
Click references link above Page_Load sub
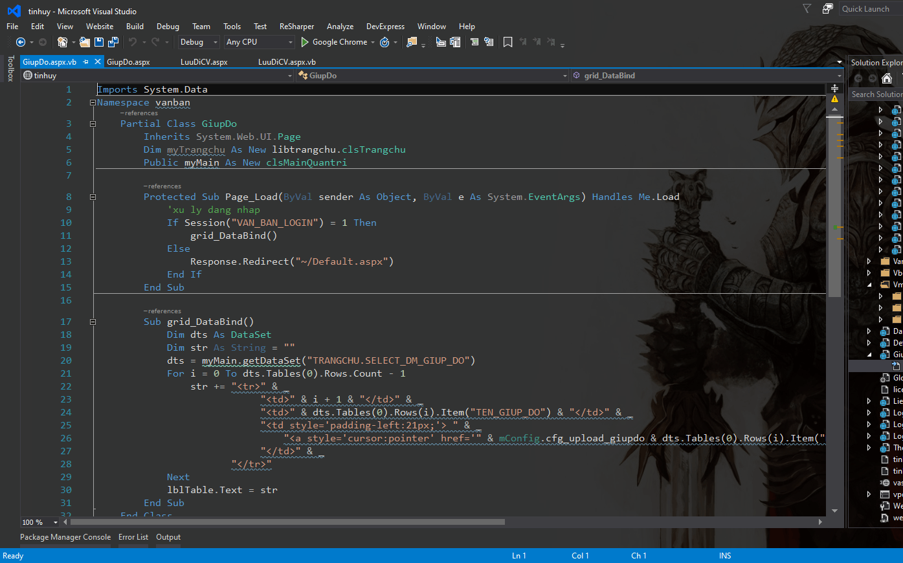[163, 186]
